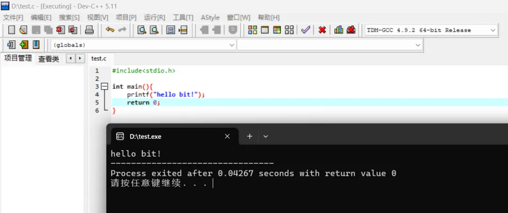Print the current file
Viewport: 508px width, 213px height.
[89, 30]
